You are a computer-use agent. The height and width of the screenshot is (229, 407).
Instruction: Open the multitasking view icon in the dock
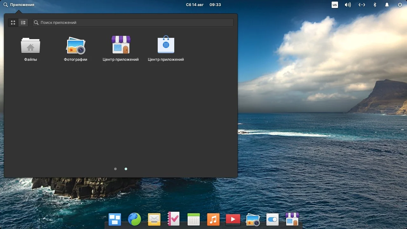pyautogui.click(x=114, y=219)
